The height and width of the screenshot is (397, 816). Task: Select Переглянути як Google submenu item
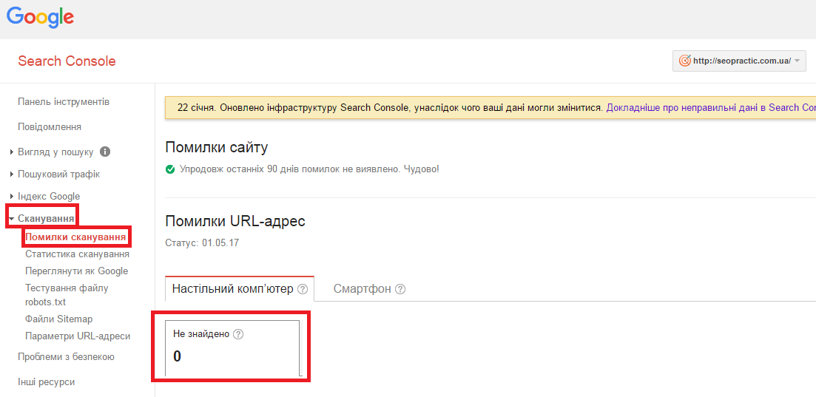click(x=76, y=271)
